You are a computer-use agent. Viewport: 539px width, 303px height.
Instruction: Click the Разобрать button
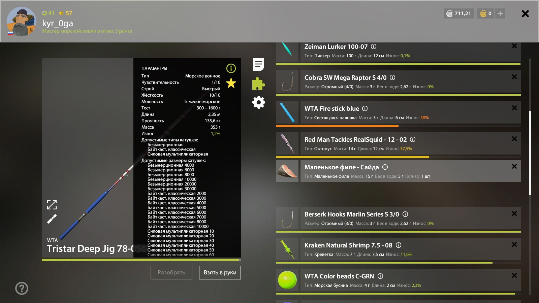(x=171, y=273)
